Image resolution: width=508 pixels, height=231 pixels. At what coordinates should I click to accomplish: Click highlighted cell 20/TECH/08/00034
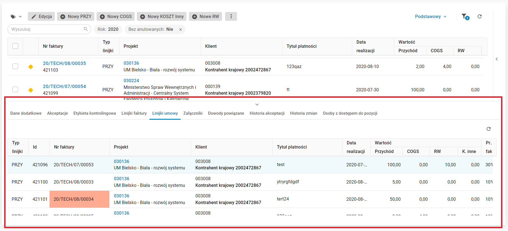point(79,199)
